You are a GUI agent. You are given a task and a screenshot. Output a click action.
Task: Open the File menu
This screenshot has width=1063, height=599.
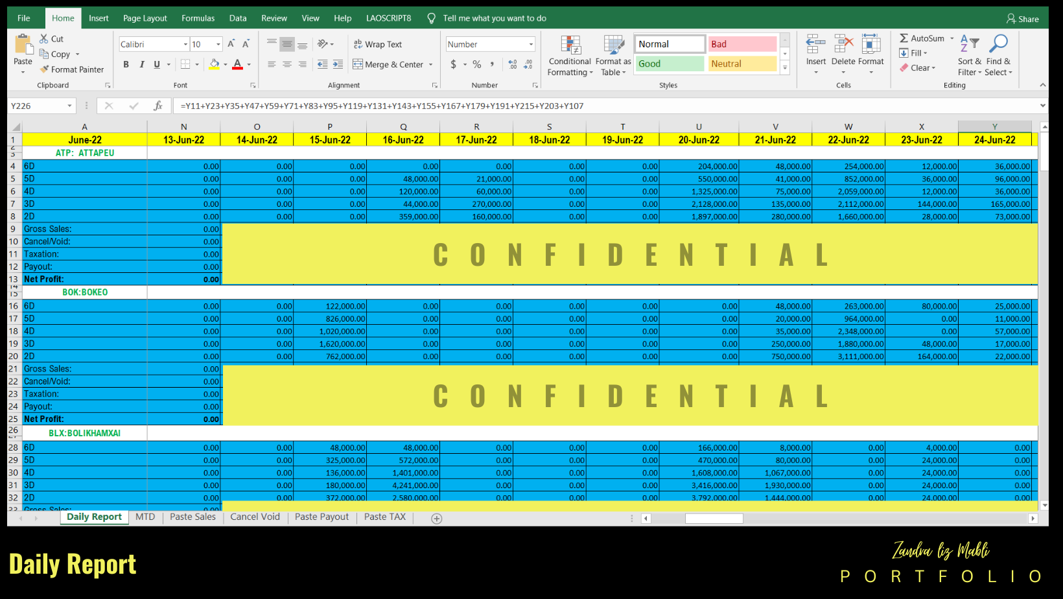point(24,18)
